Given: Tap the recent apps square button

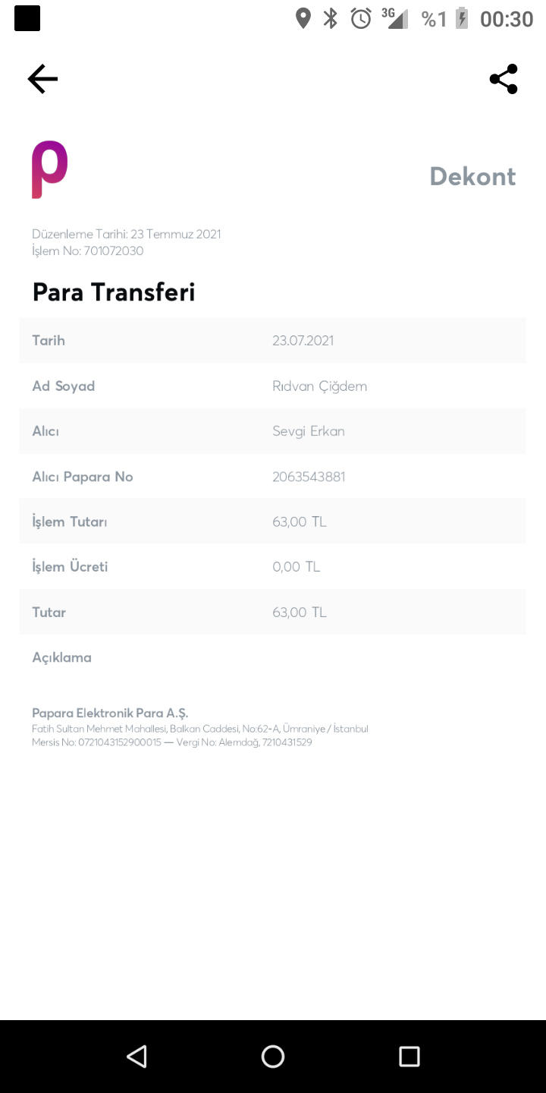Looking at the screenshot, I should click(x=409, y=1057).
